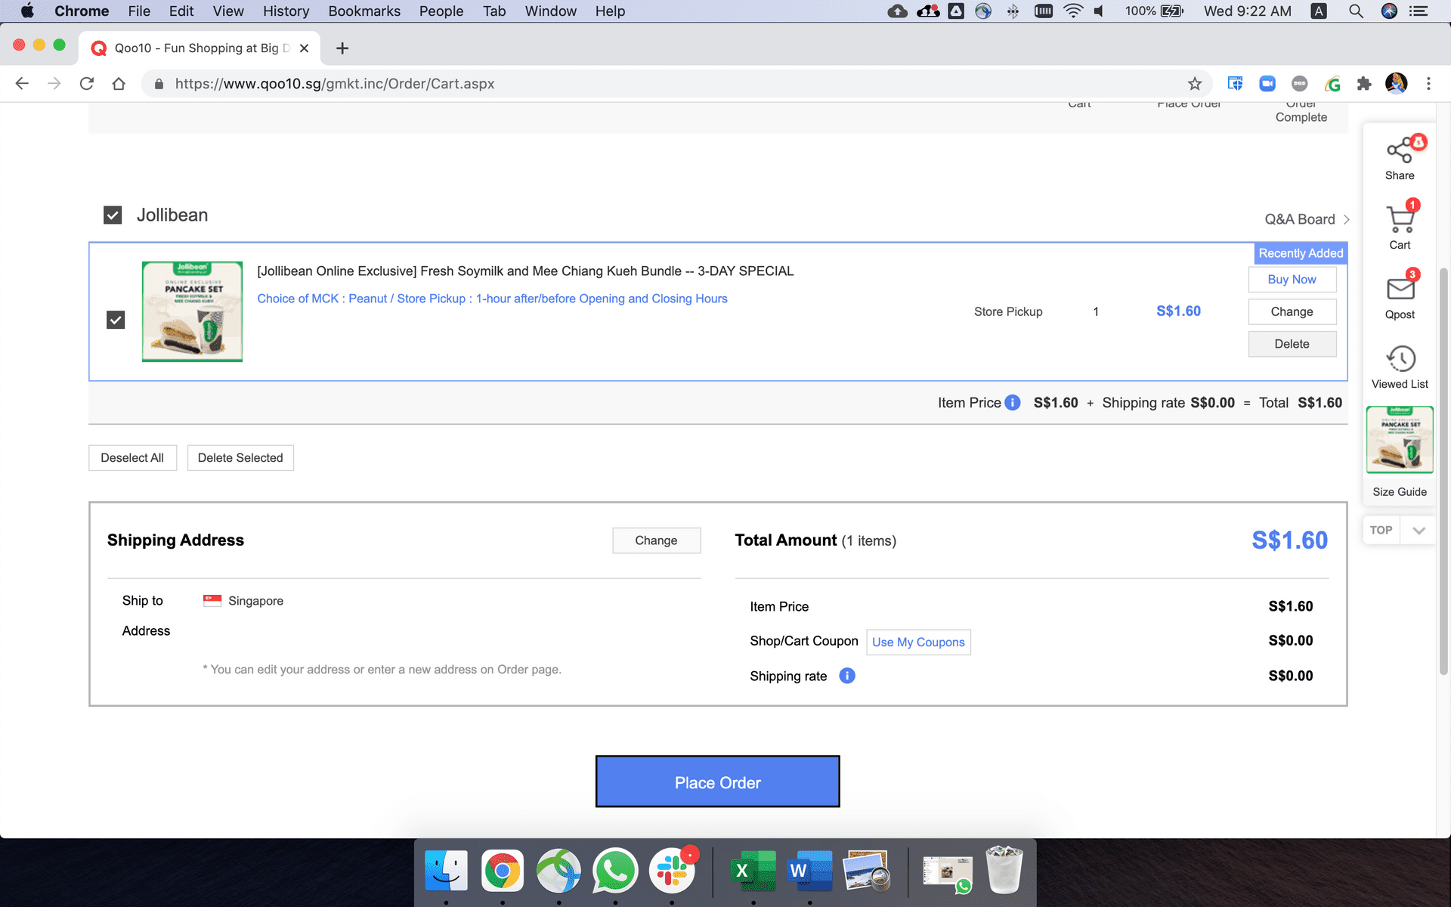
Task: Open the Window menu
Action: point(550,11)
